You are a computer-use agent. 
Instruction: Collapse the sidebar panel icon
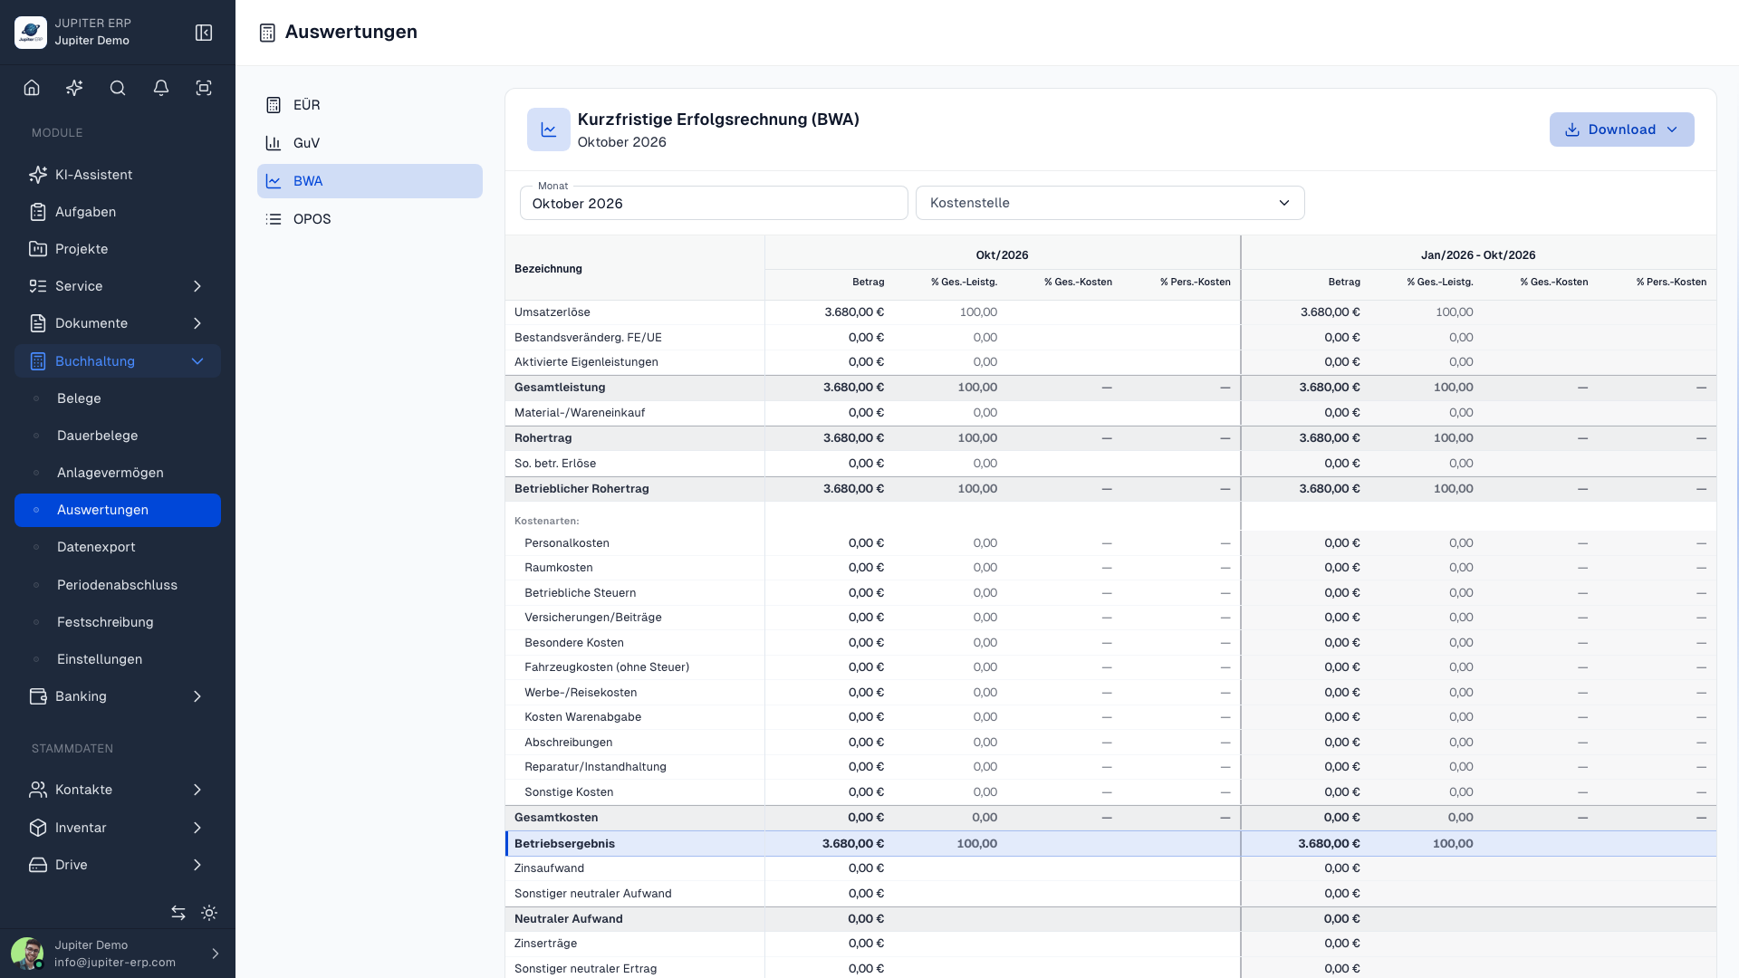[x=204, y=33]
